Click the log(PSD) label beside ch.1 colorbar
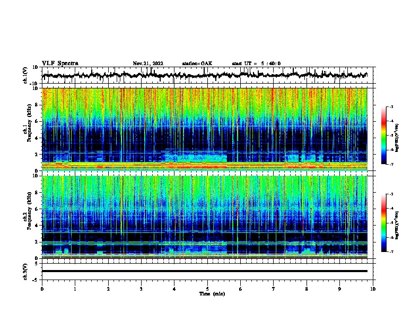This screenshot has height=324, width=420. [397, 138]
